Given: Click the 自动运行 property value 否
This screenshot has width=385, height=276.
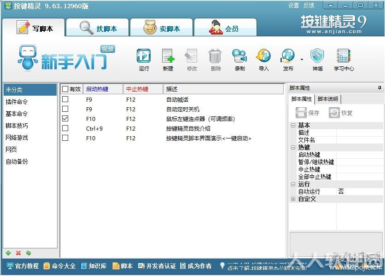Looking at the screenshot, I should tap(360, 192).
